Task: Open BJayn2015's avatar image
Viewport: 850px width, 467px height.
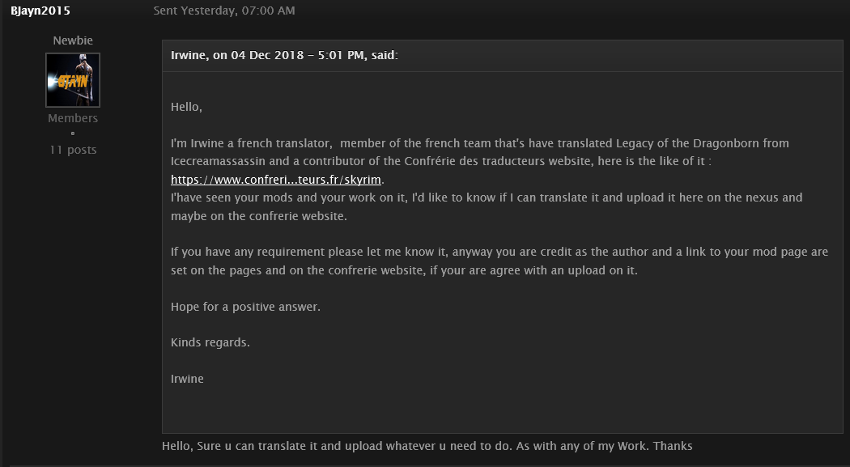Action: pos(73,80)
